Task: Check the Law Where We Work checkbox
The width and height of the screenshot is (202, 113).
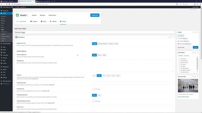Action: 180,70
